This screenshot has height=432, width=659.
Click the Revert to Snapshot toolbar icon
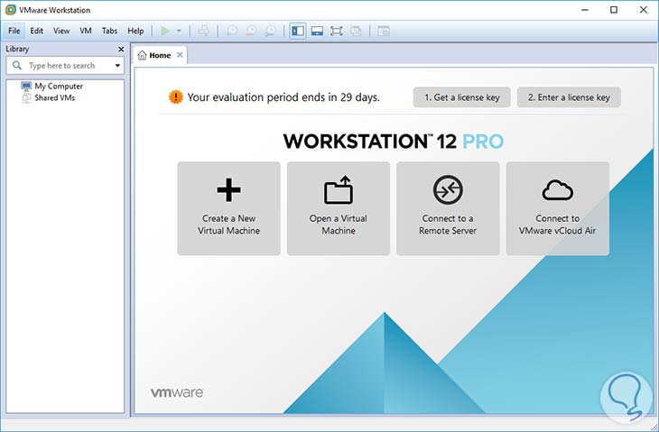click(x=251, y=31)
